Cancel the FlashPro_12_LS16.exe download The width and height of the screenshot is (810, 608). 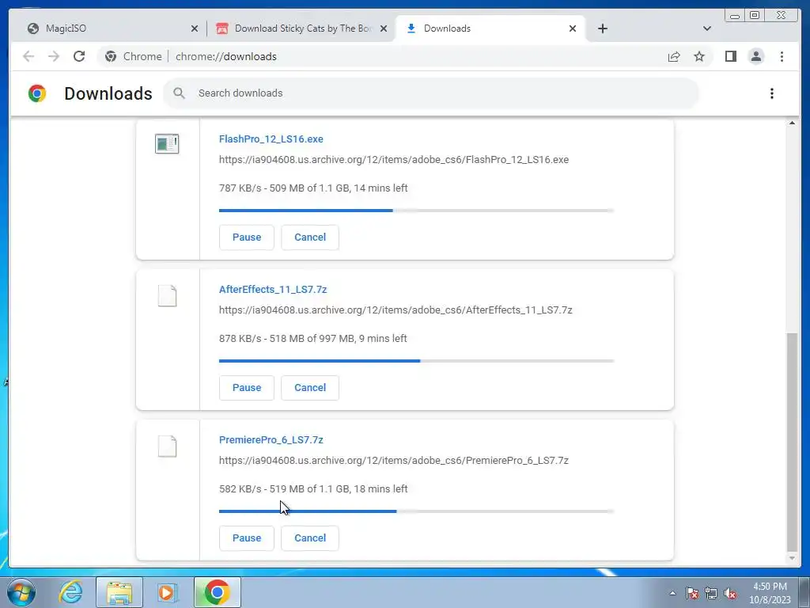[310, 237]
